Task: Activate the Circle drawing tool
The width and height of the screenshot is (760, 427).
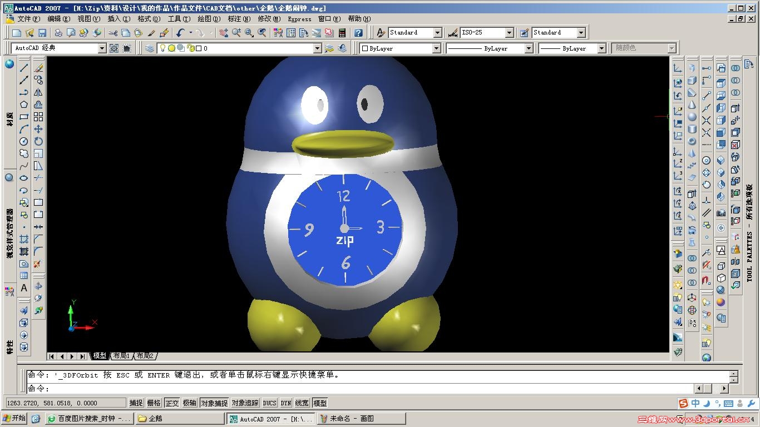Action: [24, 141]
